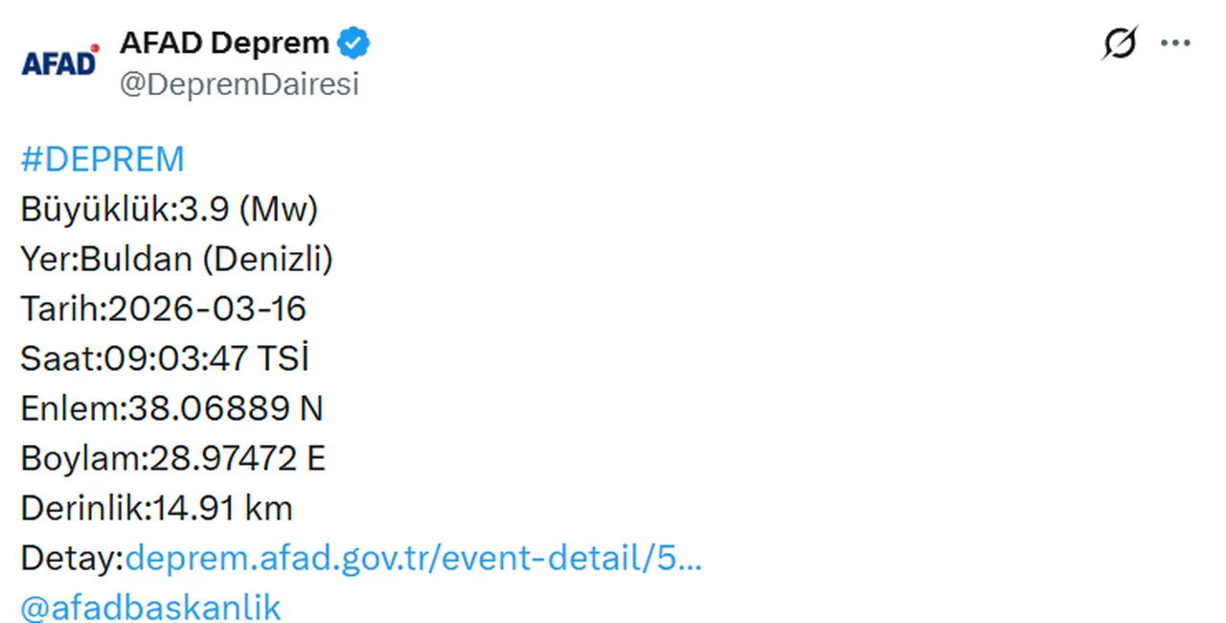Click the AFAD profile avatar

click(x=59, y=60)
